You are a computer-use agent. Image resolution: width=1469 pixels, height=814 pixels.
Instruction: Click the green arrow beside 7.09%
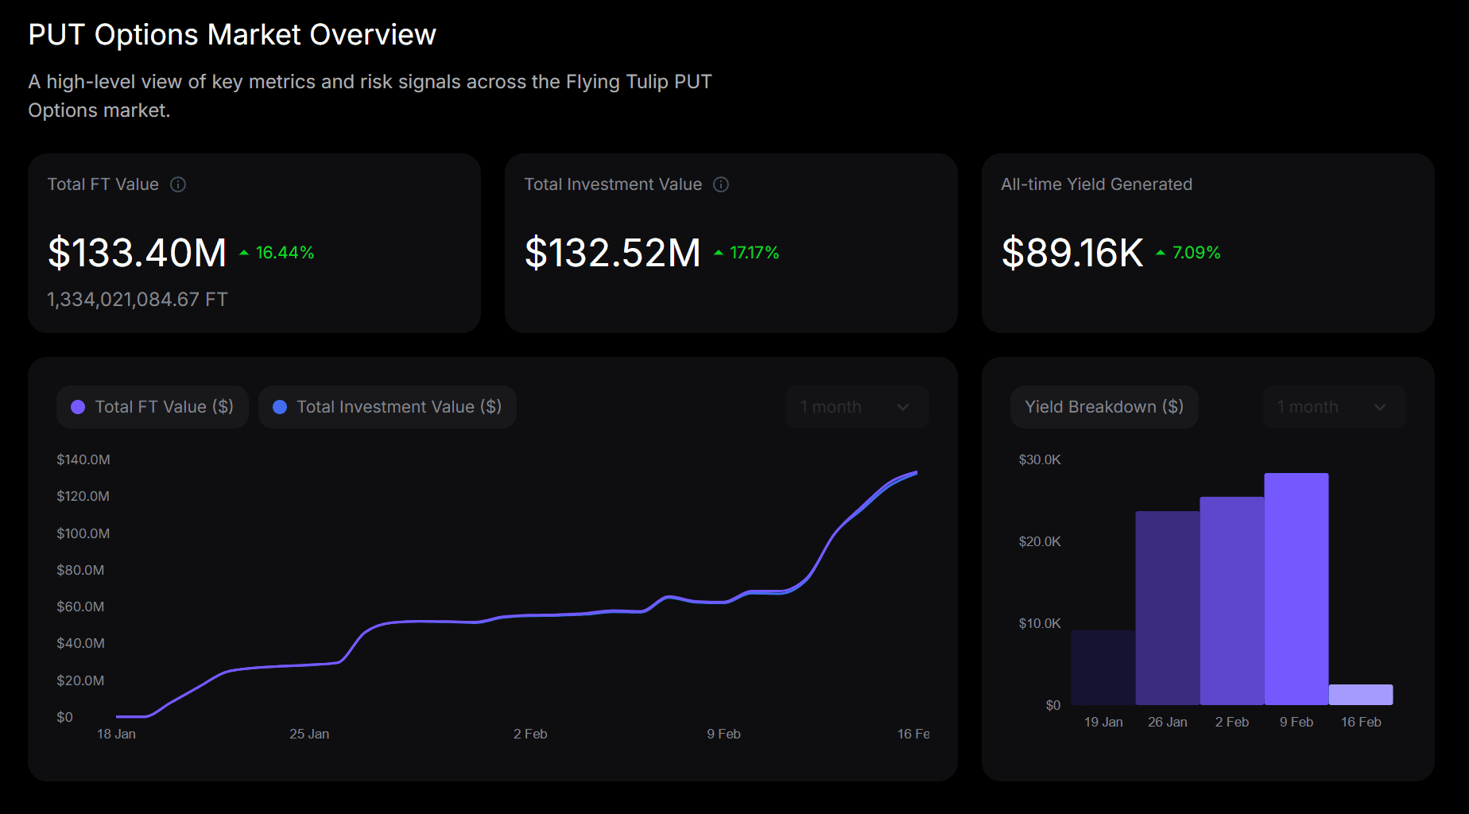(1161, 253)
